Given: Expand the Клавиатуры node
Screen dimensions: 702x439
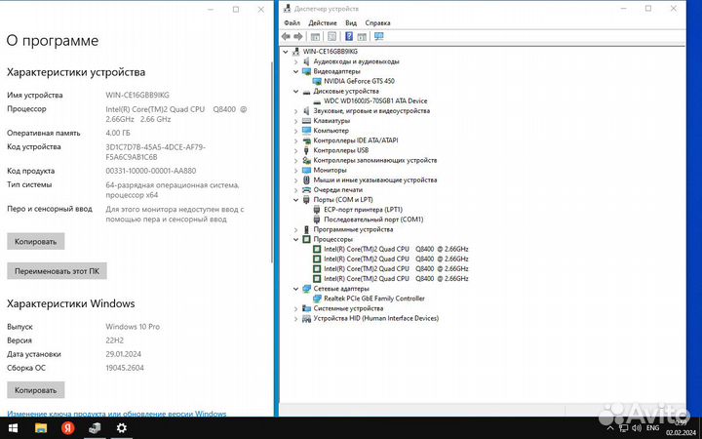Looking at the screenshot, I should tap(296, 121).
